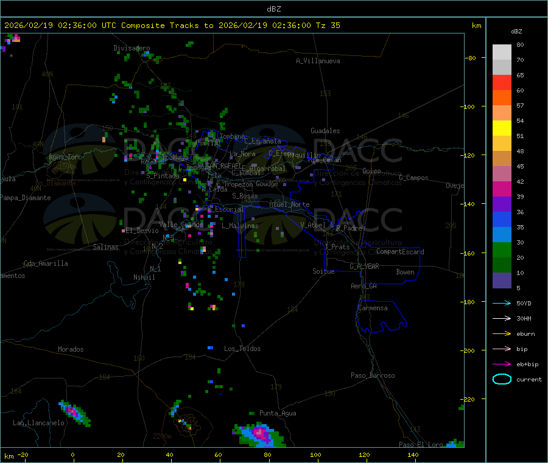Click the Valle_Grande map label
This screenshot has height=463, width=548.
point(181,224)
